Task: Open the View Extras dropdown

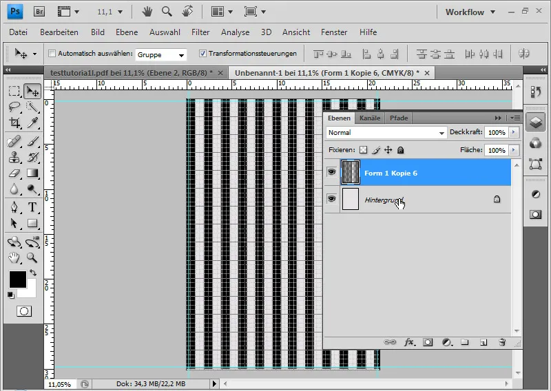Action: click(x=68, y=12)
